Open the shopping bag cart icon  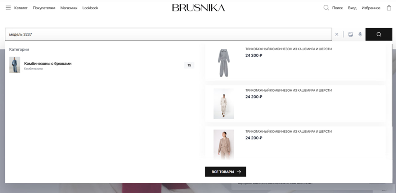(x=389, y=8)
